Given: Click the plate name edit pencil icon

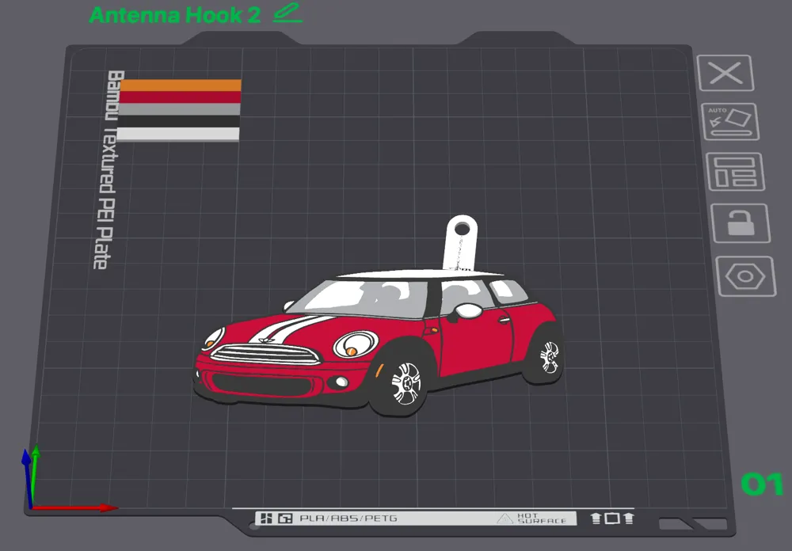Looking at the screenshot, I should click(x=287, y=13).
